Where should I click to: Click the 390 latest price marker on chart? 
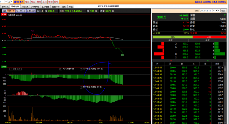[122, 55]
